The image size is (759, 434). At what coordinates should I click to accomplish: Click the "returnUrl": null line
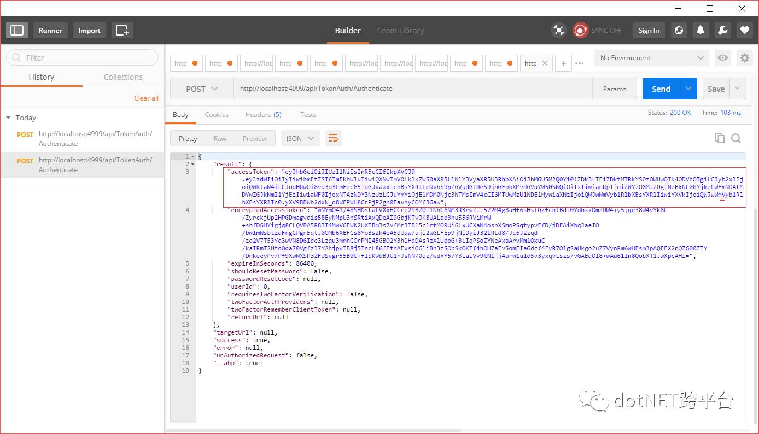[x=258, y=317]
